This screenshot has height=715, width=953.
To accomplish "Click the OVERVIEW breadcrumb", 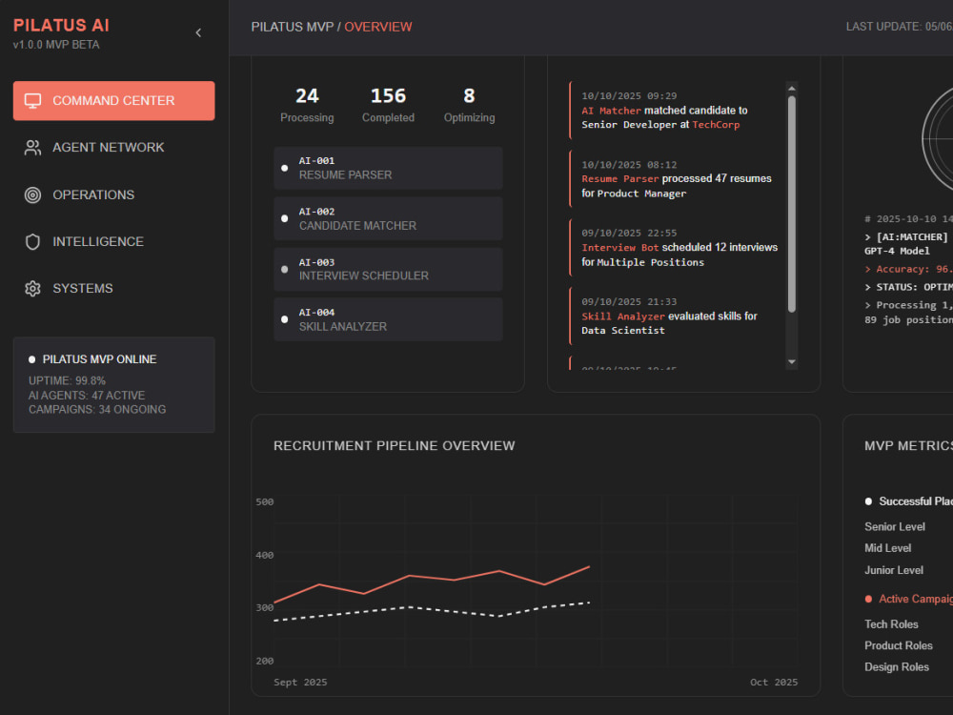I will click(378, 28).
